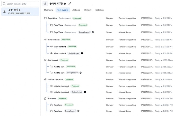Click the dataset icon beside page title

(x=45, y=4)
